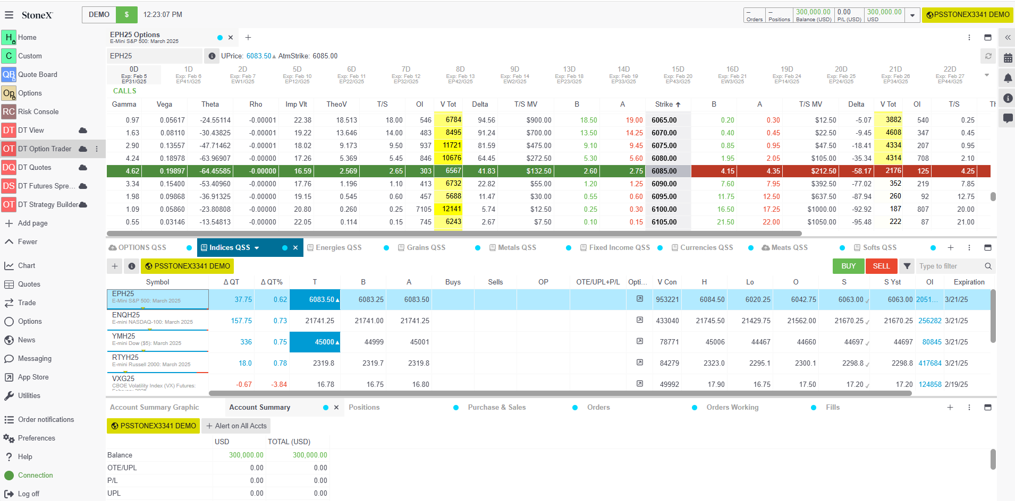Click the green BUY button

[848, 266]
